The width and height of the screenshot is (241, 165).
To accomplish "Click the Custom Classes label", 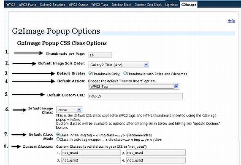I will tap(38, 146).
